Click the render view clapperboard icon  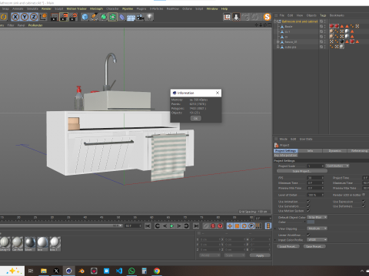pyautogui.click(x=55, y=17)
